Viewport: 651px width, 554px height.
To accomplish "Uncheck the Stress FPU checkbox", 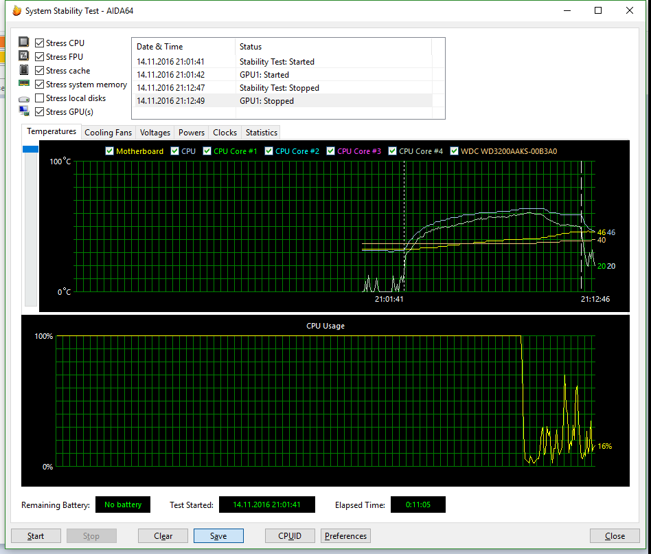I will pos(39,56).
